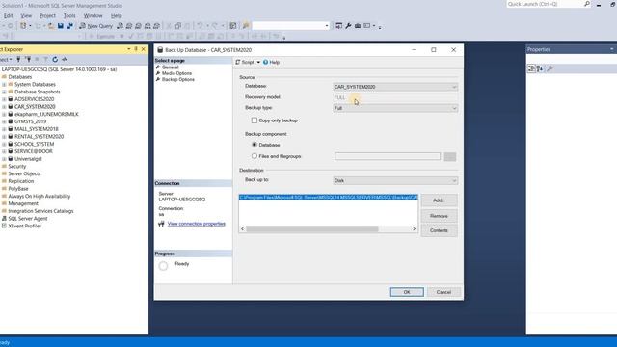Click the Save icon in the main toolbar
The height and width of the screenshot is (347, 617).
point(60,26)
